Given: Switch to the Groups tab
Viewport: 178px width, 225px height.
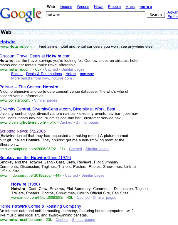Looking at the screenshot, I should click(83, 7).
